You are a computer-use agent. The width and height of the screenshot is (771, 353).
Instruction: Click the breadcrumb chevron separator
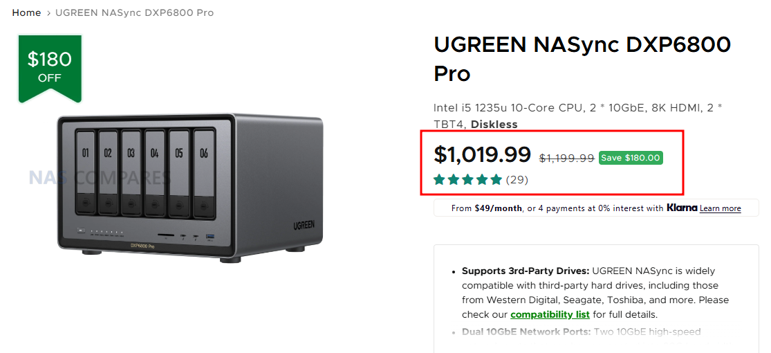(x=48, y=13)
